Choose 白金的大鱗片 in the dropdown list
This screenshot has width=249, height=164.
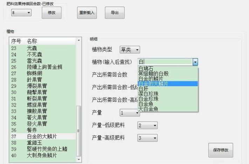coord(153,84)
